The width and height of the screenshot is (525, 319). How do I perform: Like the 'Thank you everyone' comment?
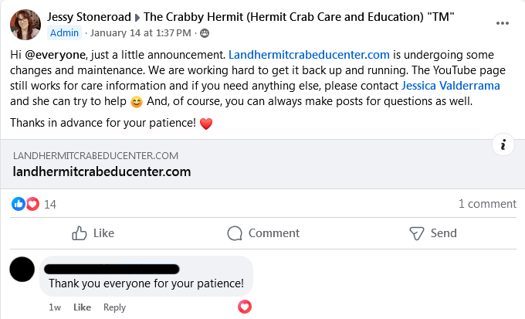[x=82, y=307]
